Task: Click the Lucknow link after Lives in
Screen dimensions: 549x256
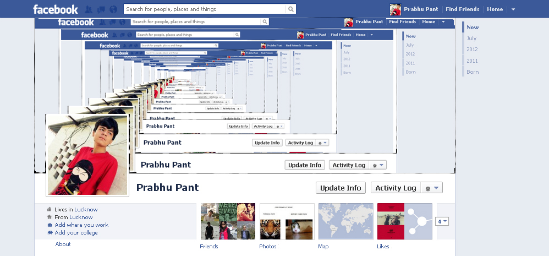Action: coord(86,209)
